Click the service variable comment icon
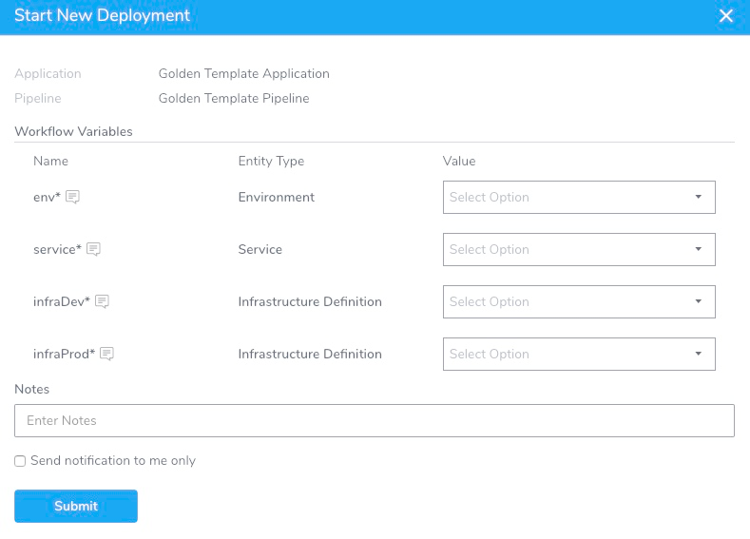Screen dimensions: 750x539 pyautogui.click(x=93, y=249)
